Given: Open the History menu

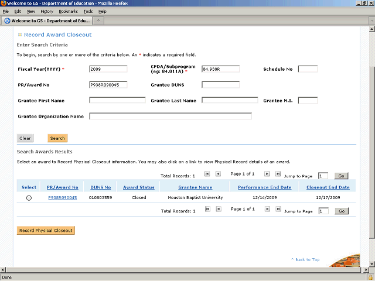Looking at the screenshot, I should (47, 11).
